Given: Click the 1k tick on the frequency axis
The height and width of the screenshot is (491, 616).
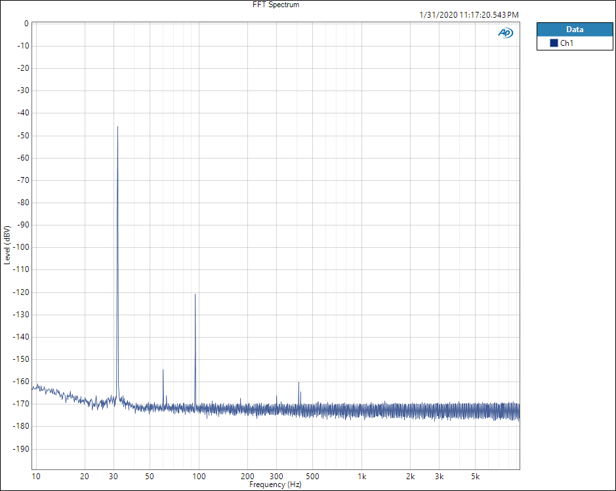Looking at the screenshot, I should click(x=362, y=477).
